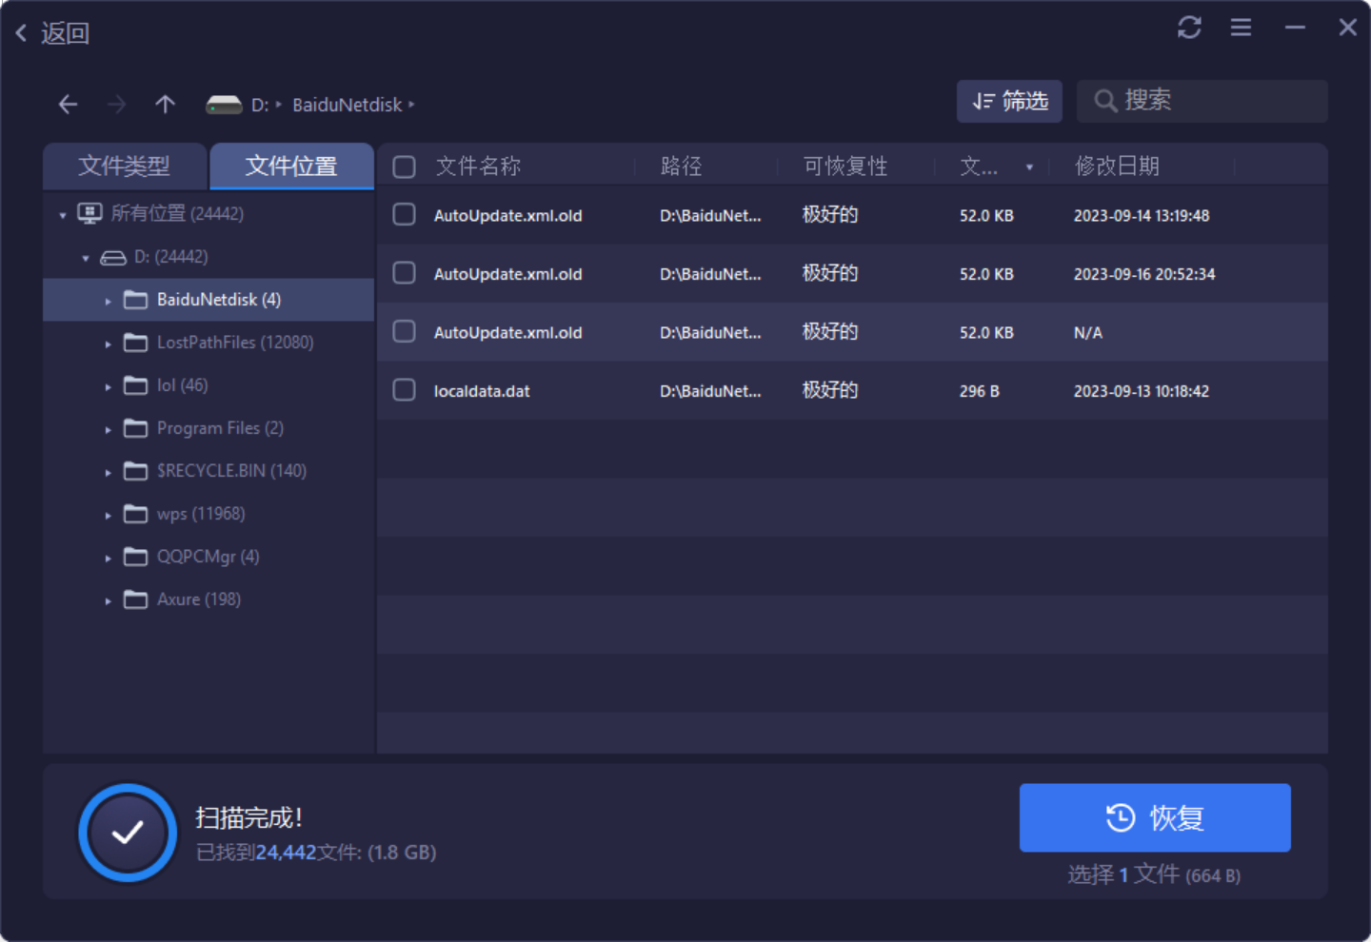Click the breadcrumb arrow after BaiduNetdisk
1371x942 pixels.
pos(411,105)
